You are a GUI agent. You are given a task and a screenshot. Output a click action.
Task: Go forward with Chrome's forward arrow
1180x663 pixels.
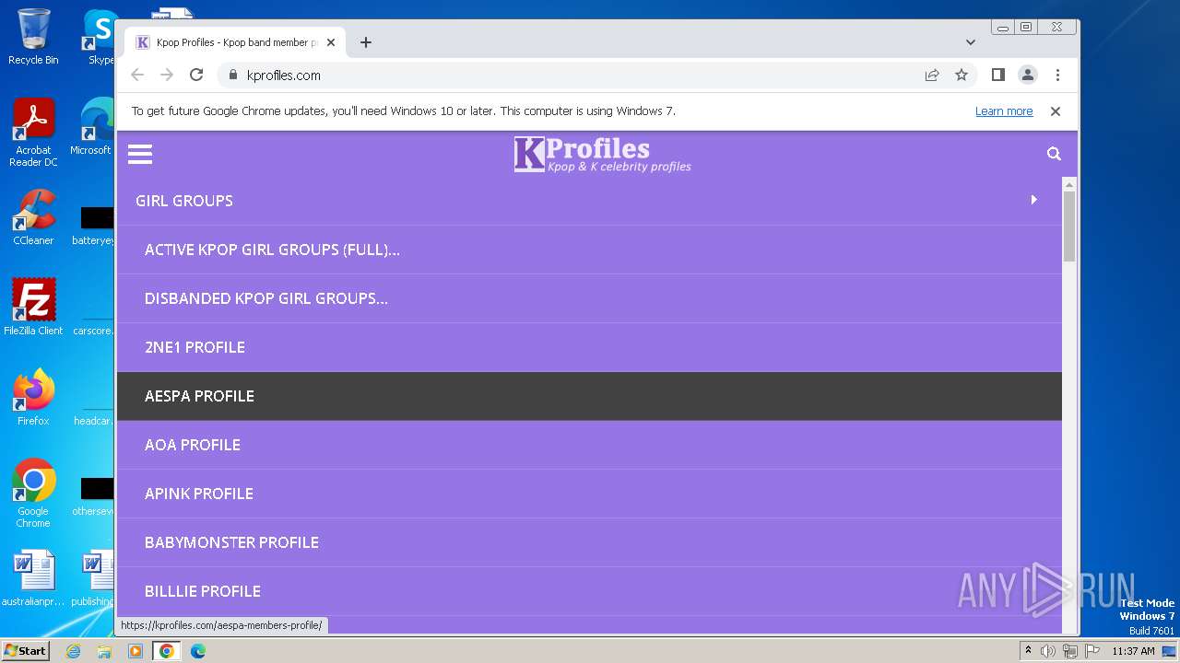167,76
